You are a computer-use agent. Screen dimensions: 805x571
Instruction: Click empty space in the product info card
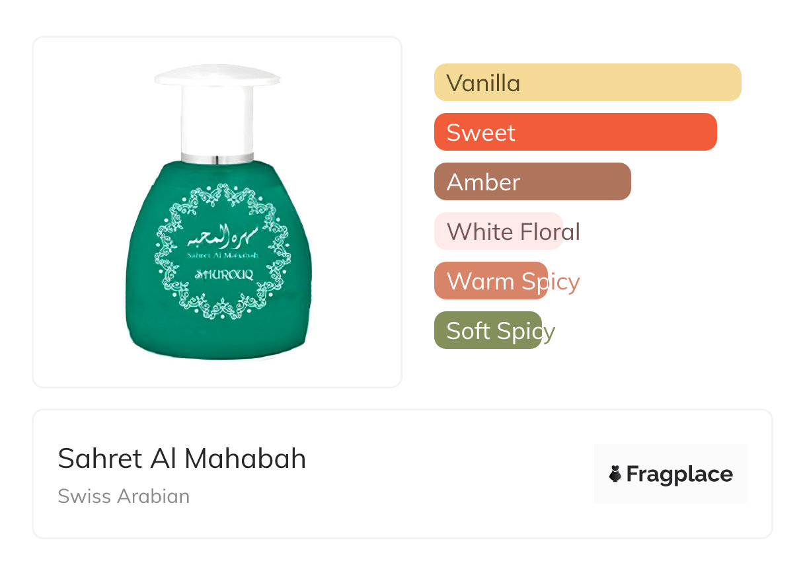point(449,474)
